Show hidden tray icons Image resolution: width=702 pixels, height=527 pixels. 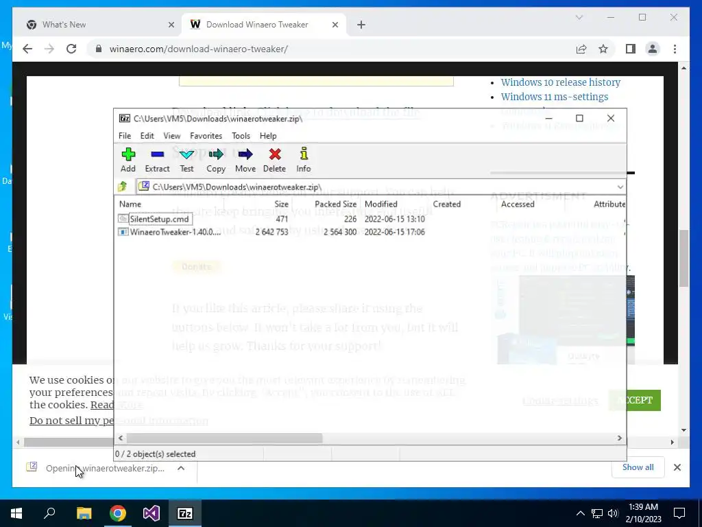pyautogui.click(x=580, y=513)
